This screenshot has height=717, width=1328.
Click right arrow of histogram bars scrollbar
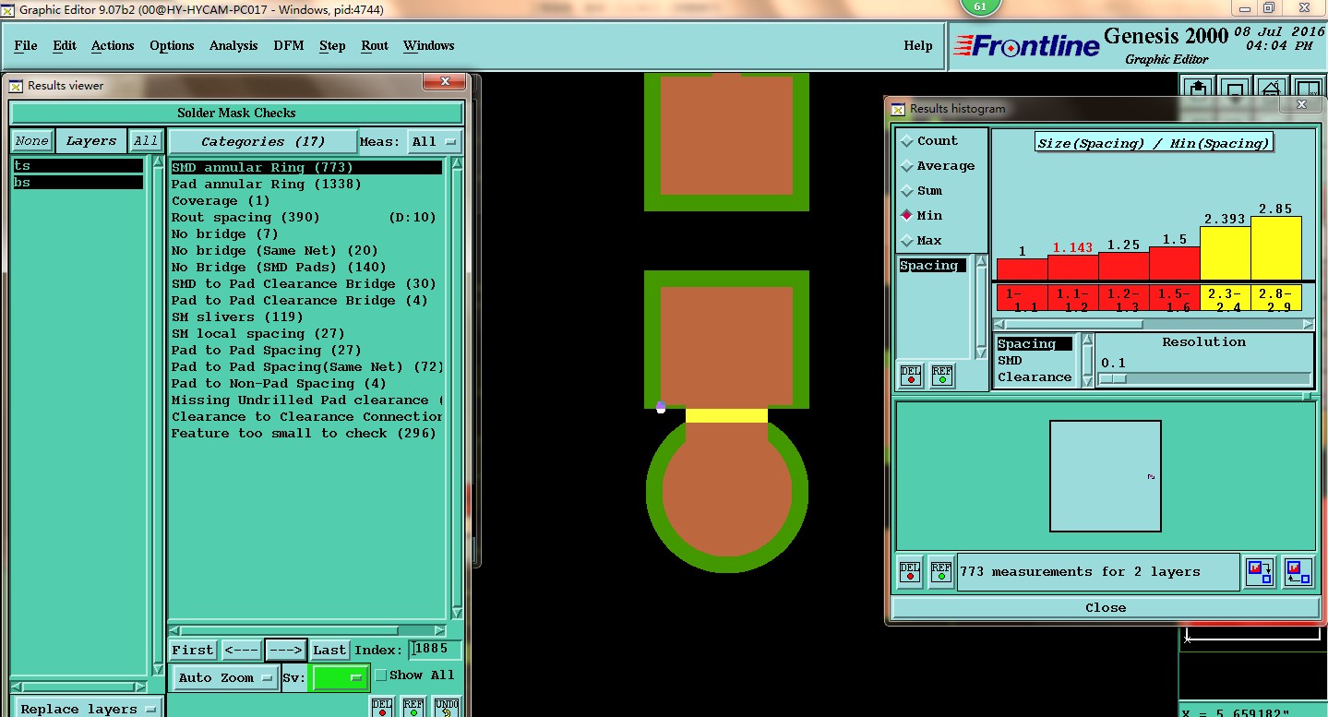point(1308,324)
